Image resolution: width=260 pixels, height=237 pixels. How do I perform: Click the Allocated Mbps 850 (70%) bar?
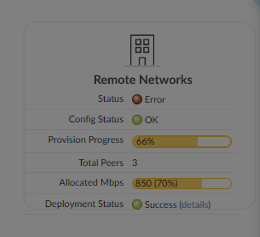point(182,184)
